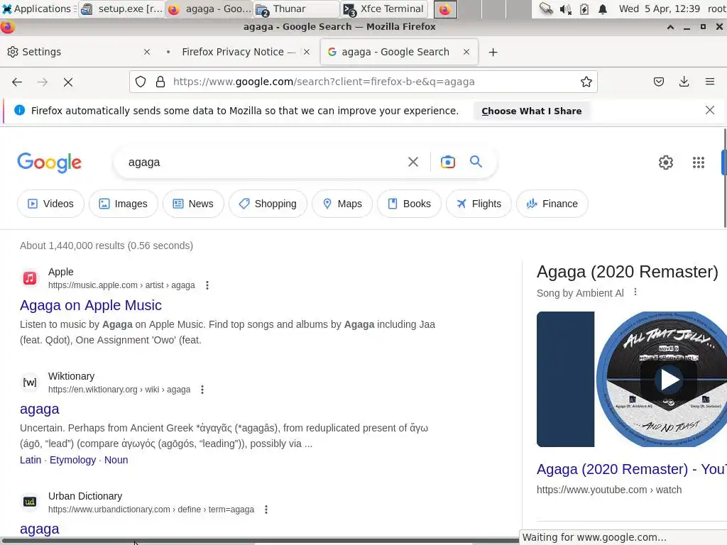The width and height of the screenshot is (727, 545).
Task: Close the Settings tab
Action: coord(147,52)
